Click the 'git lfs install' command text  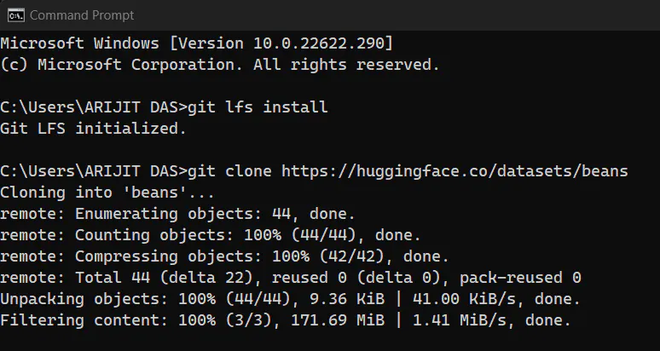(x=258, y=106)
